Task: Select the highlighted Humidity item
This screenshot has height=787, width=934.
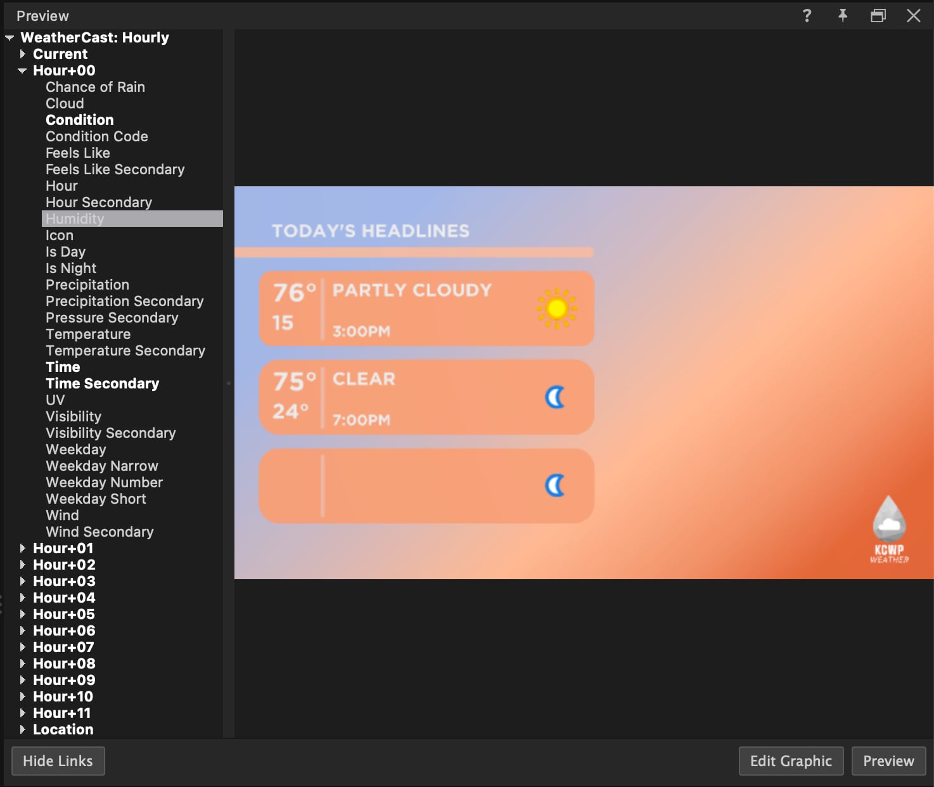Action: click(x=132, y=219)
